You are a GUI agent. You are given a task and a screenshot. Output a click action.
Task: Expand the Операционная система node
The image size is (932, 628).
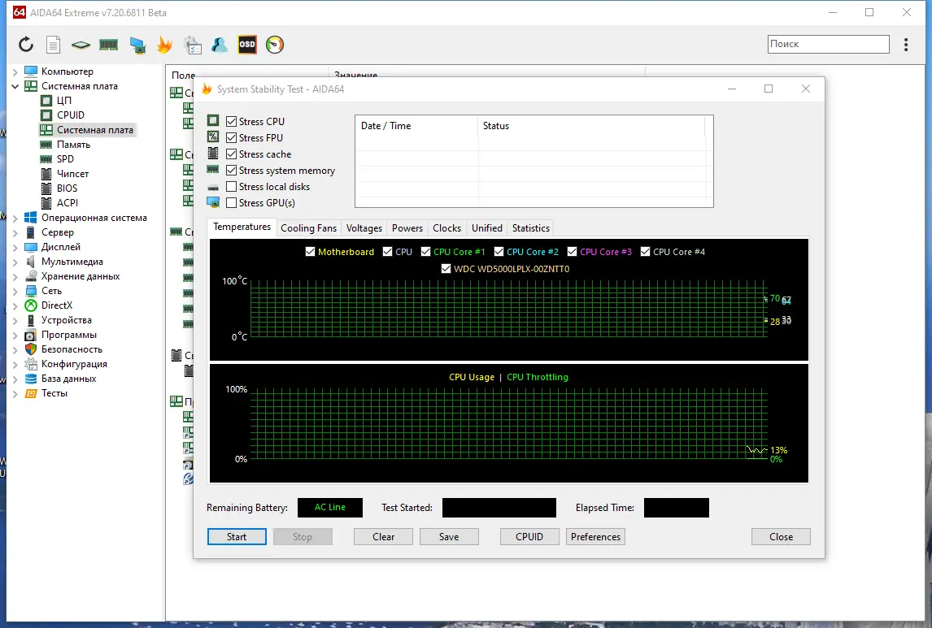coord(15,218)
